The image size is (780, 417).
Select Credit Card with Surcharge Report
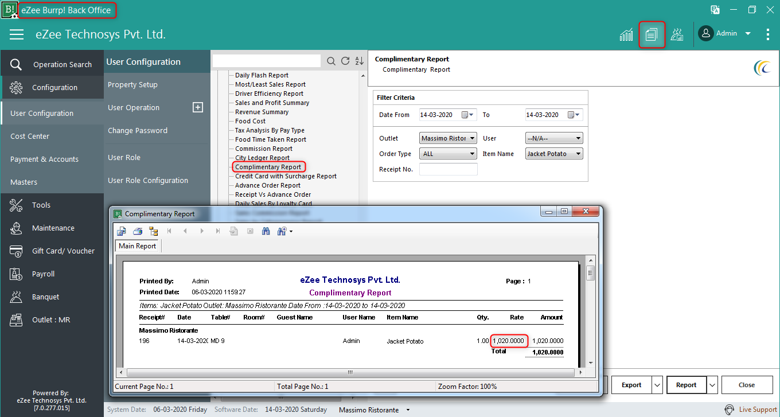click(286, 176)
